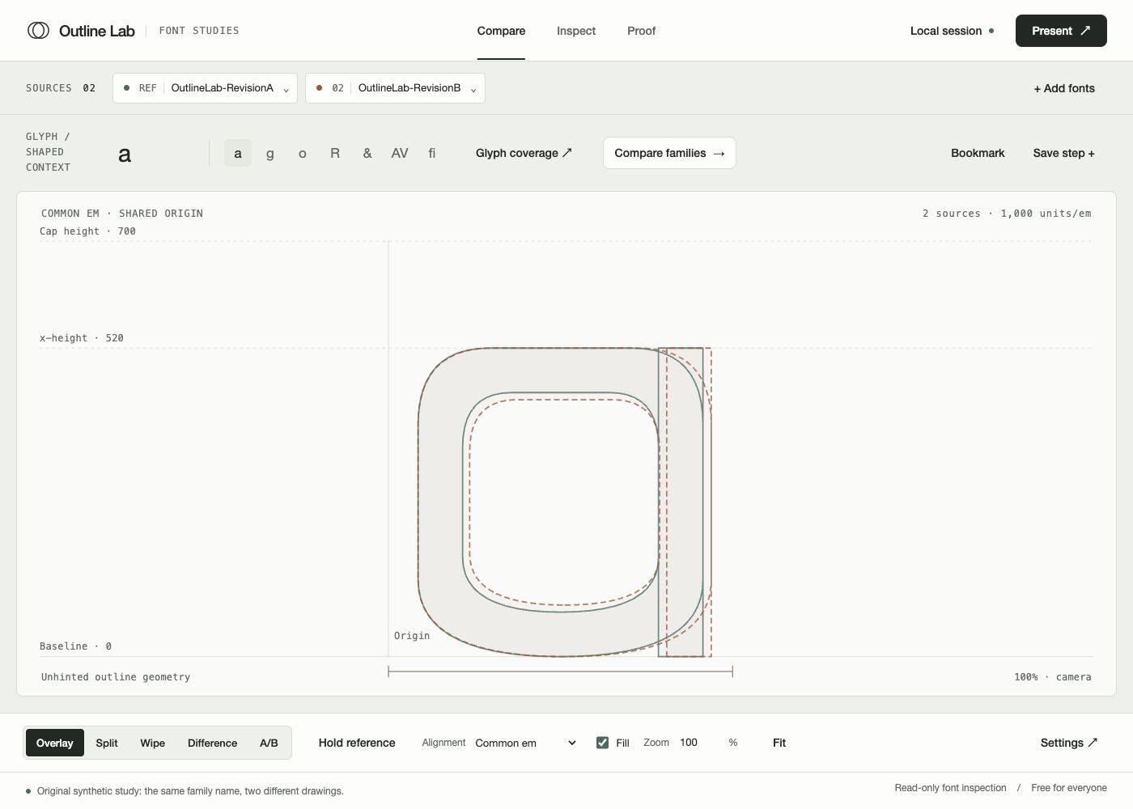
Task: Expand the 02 OutlineLab-RevisionB source dropdown
Action: [x=395, y=88]
